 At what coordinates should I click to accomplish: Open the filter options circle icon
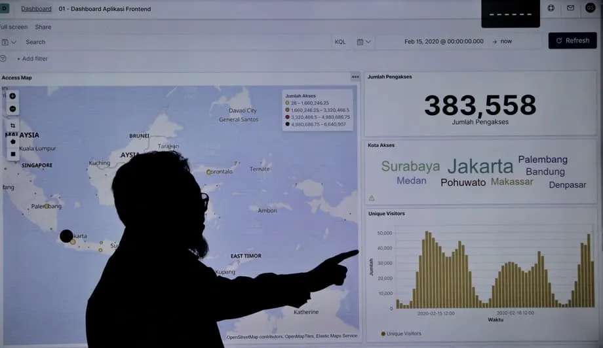coord(3,58)
